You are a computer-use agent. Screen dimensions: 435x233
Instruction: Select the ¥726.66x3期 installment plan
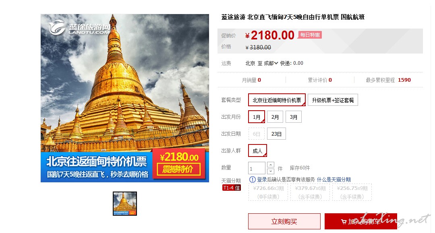click(268, 192)
